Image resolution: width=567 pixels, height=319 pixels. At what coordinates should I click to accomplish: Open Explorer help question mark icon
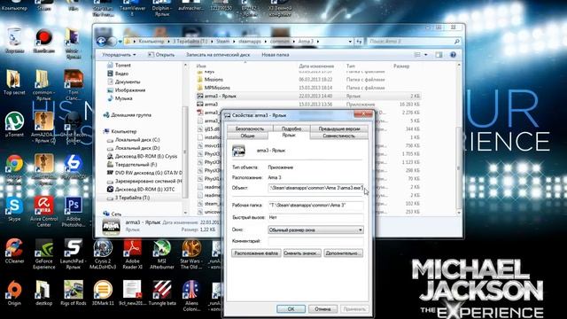(453, 55)
